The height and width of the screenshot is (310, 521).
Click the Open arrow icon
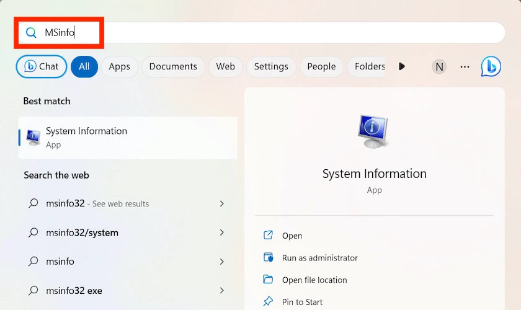(268, 235)
